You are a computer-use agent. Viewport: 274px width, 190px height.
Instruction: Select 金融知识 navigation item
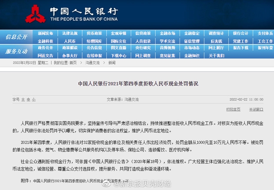[x=192, y=56]
